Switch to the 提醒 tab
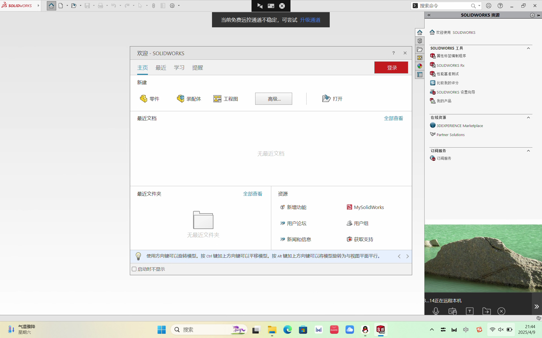This screenshot has height=338, width=542. [198, 68]
